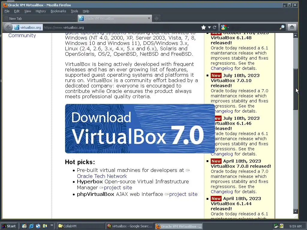This screenshot has height=230, width=307.
Task: Click the page scrollbar down arrow
Action: [295, 211]
